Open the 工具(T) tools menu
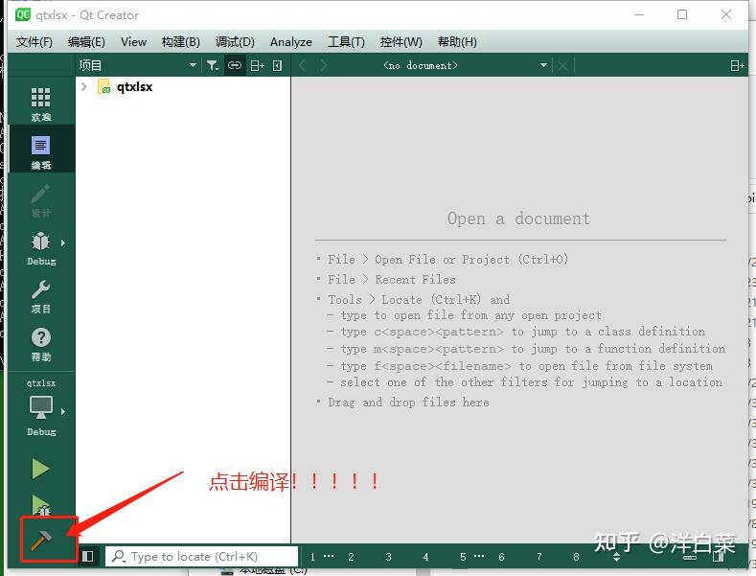 [x=346, y=42]
